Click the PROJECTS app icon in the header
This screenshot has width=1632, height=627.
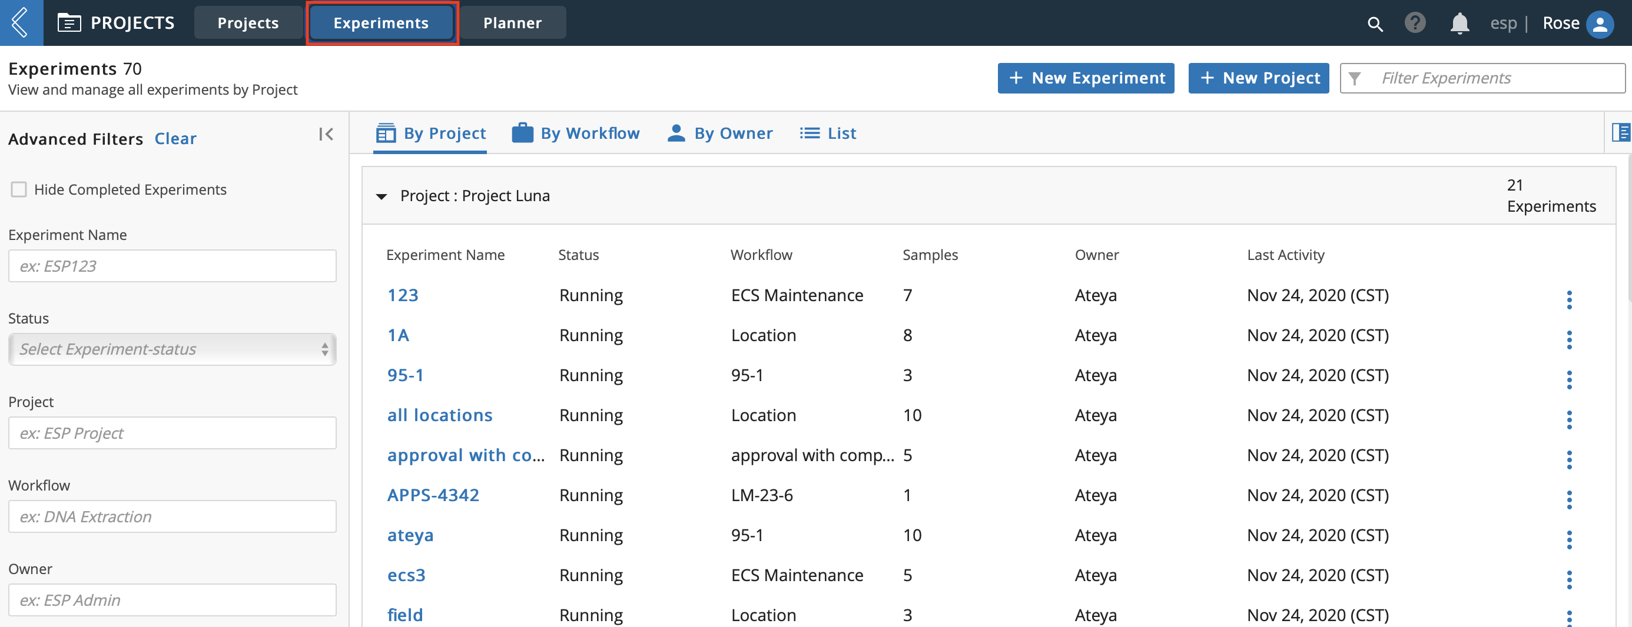click(69, 24)
